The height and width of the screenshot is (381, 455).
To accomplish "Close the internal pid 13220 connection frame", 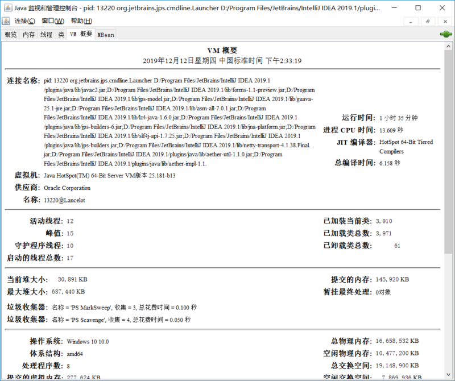I will (445, 21).
